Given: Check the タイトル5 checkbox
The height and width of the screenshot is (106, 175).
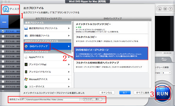Looking at the screenshot, I should (x=3, y=52).
